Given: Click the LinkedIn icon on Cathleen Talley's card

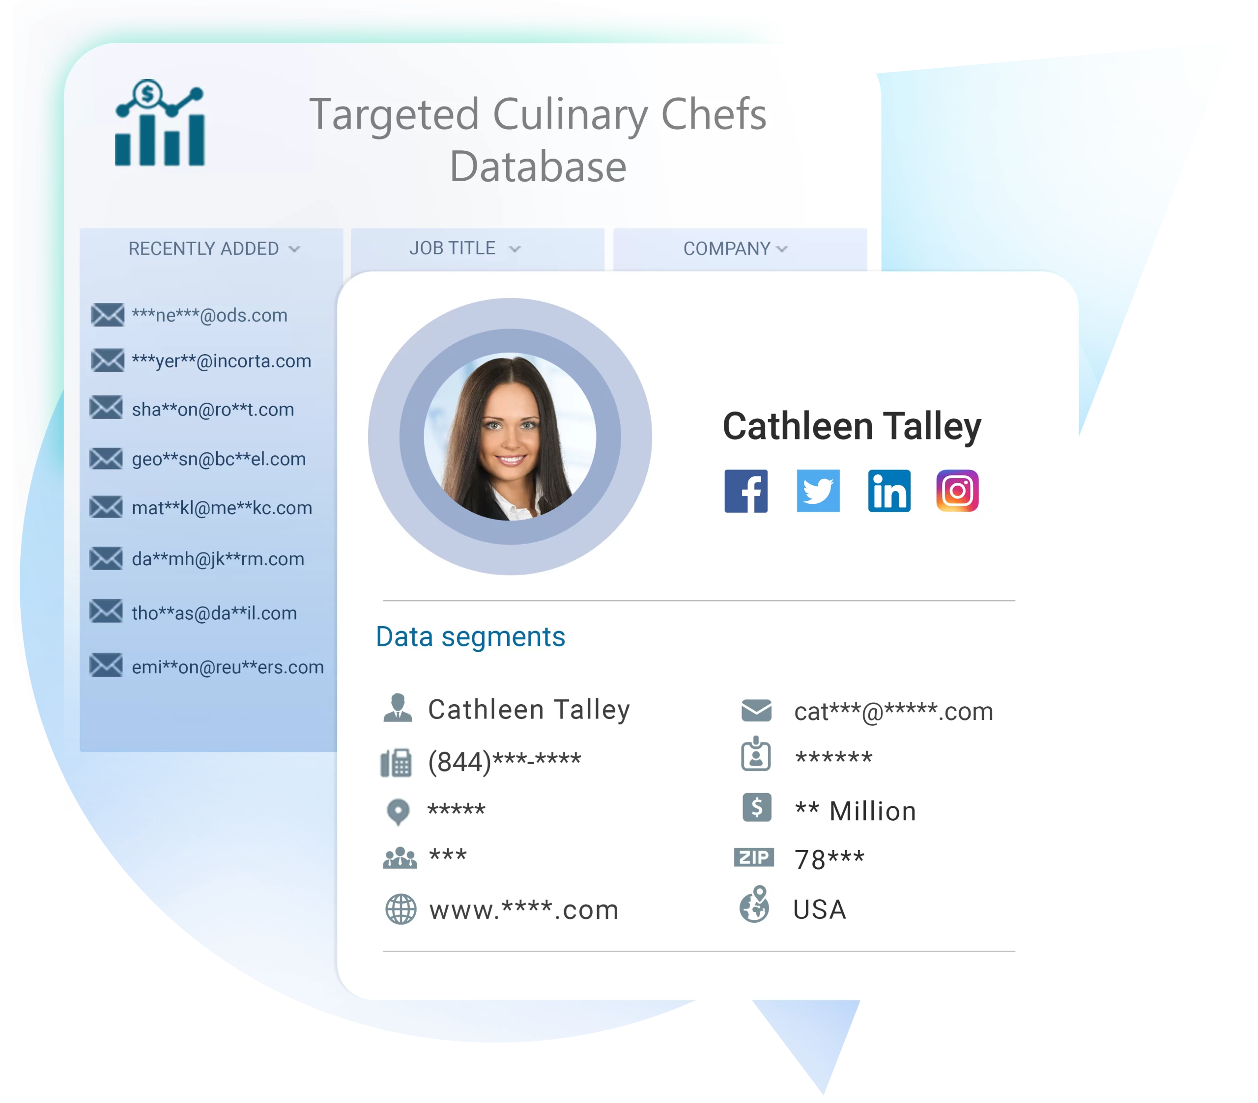Looking at the screenshot, I should point(888,494).
